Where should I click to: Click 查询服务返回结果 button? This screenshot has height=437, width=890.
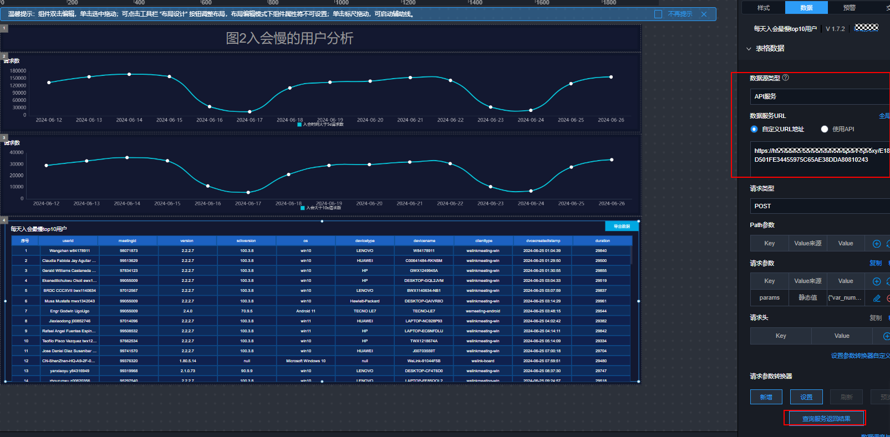tap(826, 419)
